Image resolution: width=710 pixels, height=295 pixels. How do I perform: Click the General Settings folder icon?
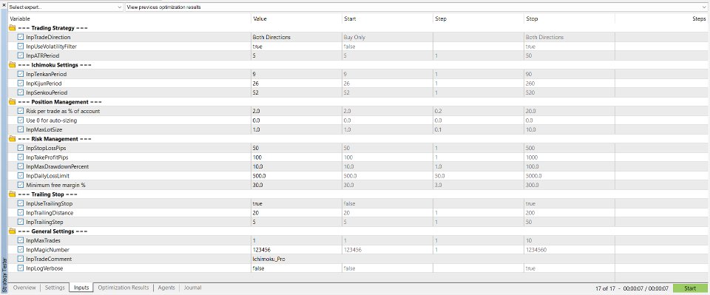tap(13, 231)
